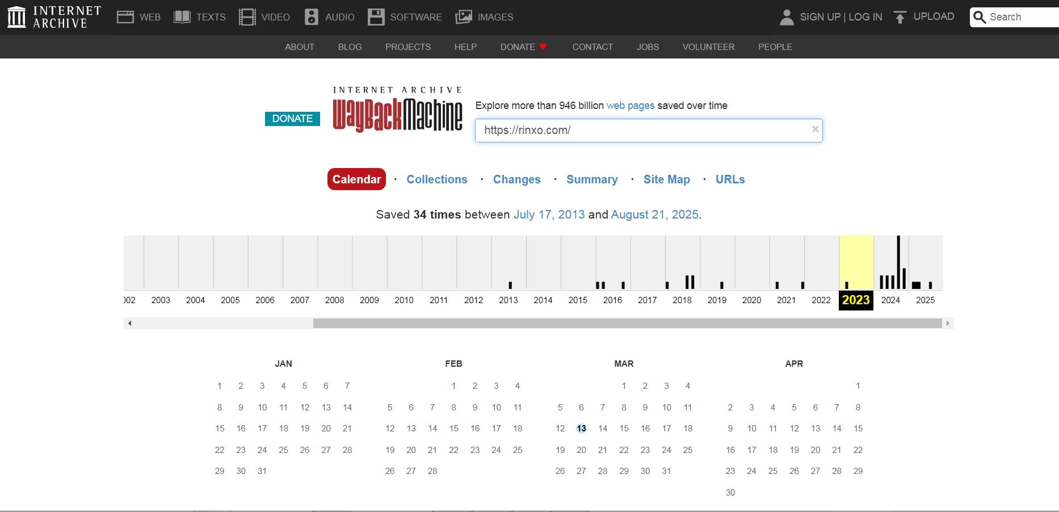Click January 31 in the calendar
This screenshot has height=512, width=1059.
tap(262, 471)
